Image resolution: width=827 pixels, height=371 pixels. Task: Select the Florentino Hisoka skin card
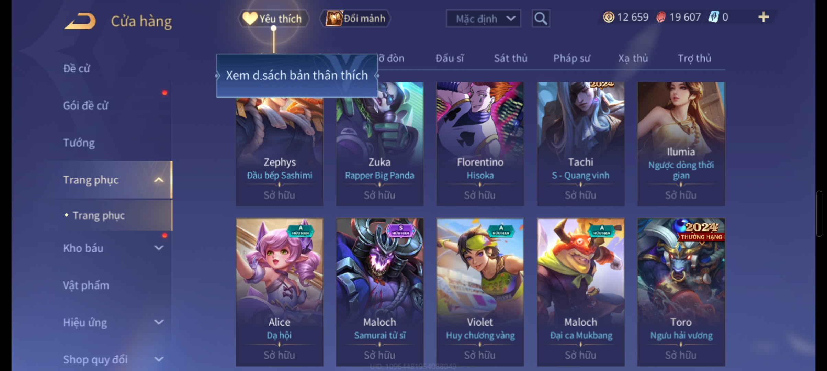[x=480, y=144]
